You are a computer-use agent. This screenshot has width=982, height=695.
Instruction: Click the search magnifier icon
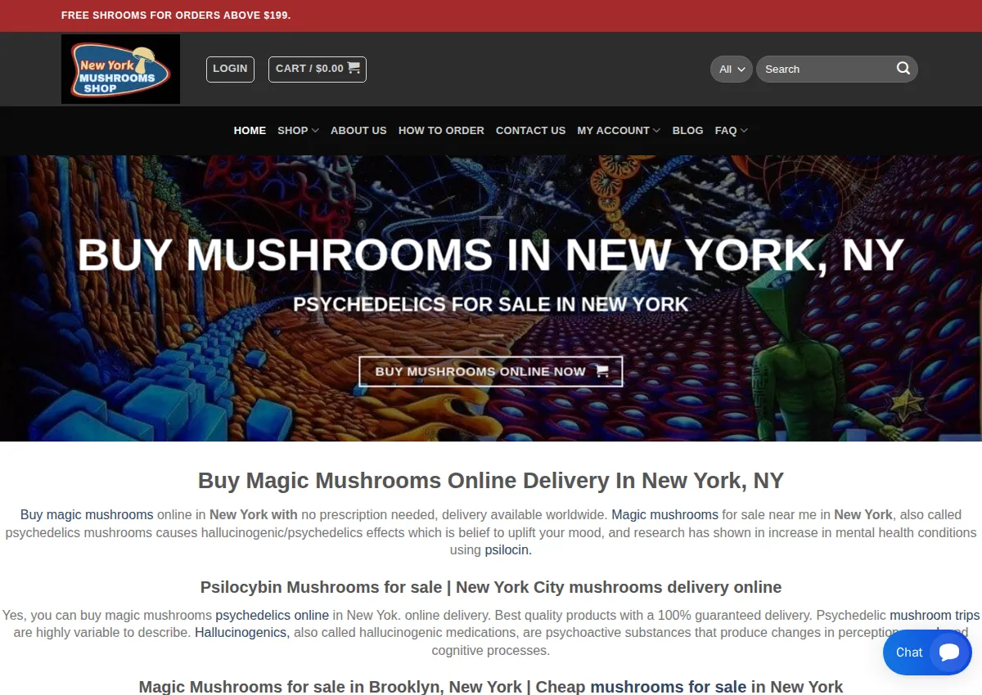pos(903,69)
